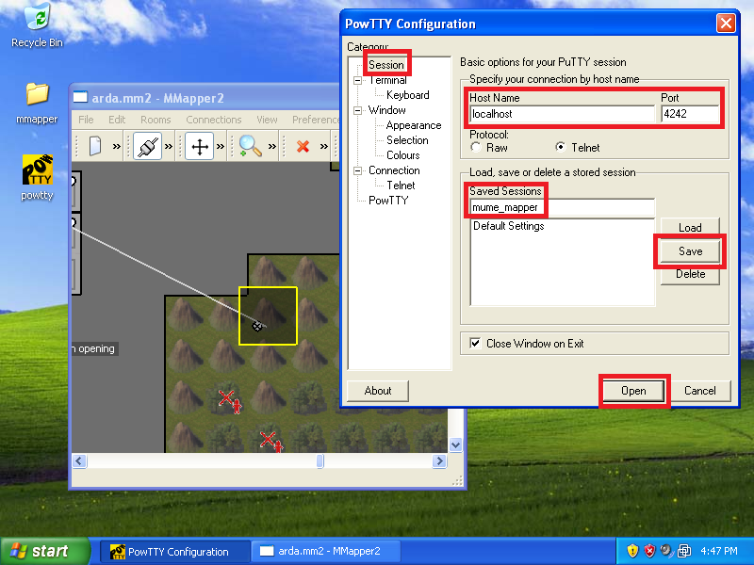This screenshot has width=754, height=565.
Task: Click the yellow security shield tray icon
Action: (632, 551)
